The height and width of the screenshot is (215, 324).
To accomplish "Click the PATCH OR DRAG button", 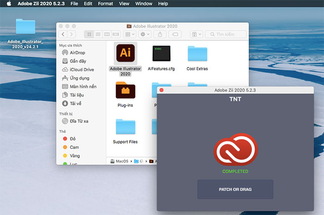I will (x=235, y=189).
